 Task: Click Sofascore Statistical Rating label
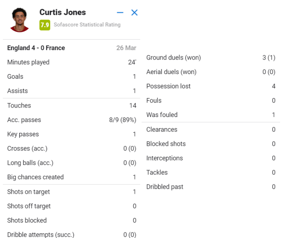[x=87, y=25]
